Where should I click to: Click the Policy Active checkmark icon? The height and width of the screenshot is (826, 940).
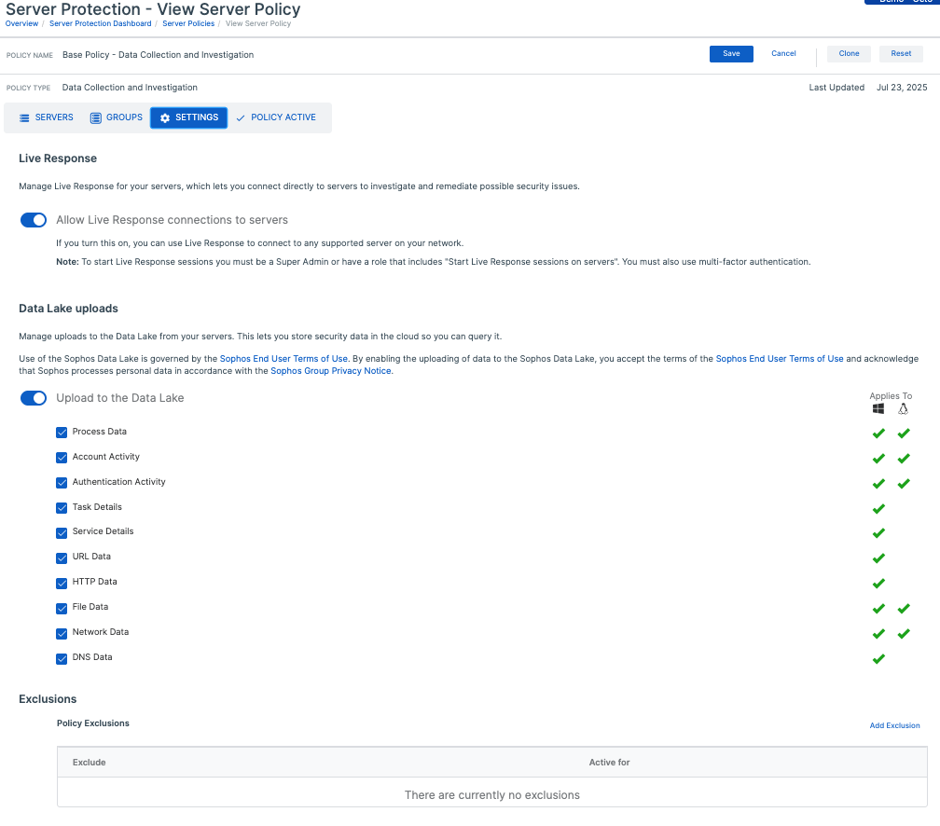click(x=241, y=118)
